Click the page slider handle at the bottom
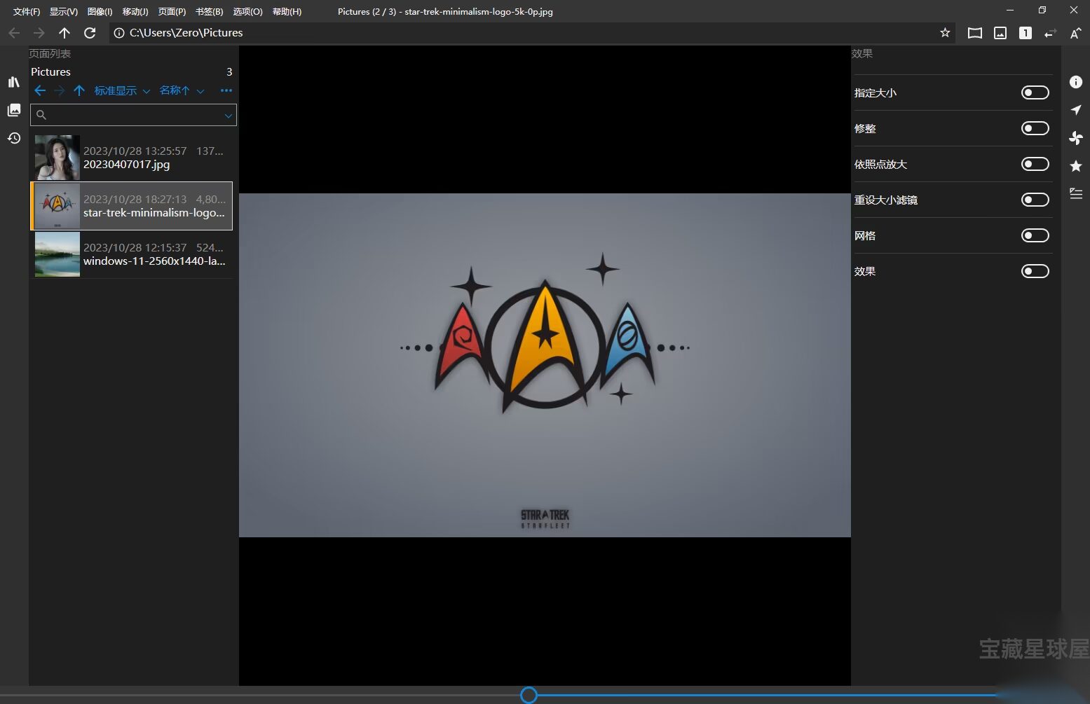Screen dimensions: 1090x704 point(529,695)
